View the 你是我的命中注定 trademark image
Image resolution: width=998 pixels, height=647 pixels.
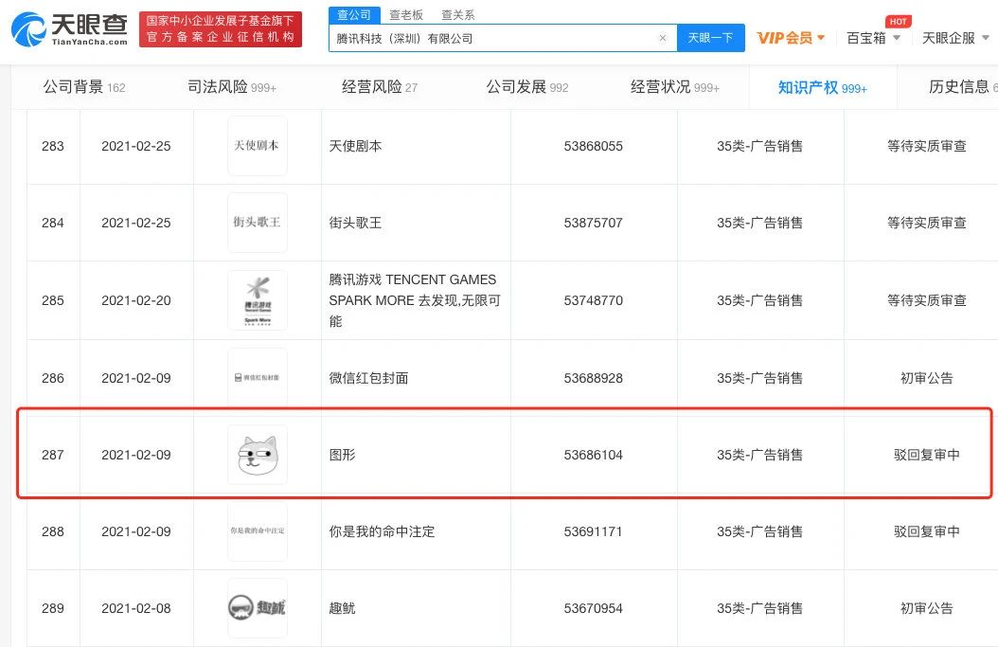[x=258, y=531]
